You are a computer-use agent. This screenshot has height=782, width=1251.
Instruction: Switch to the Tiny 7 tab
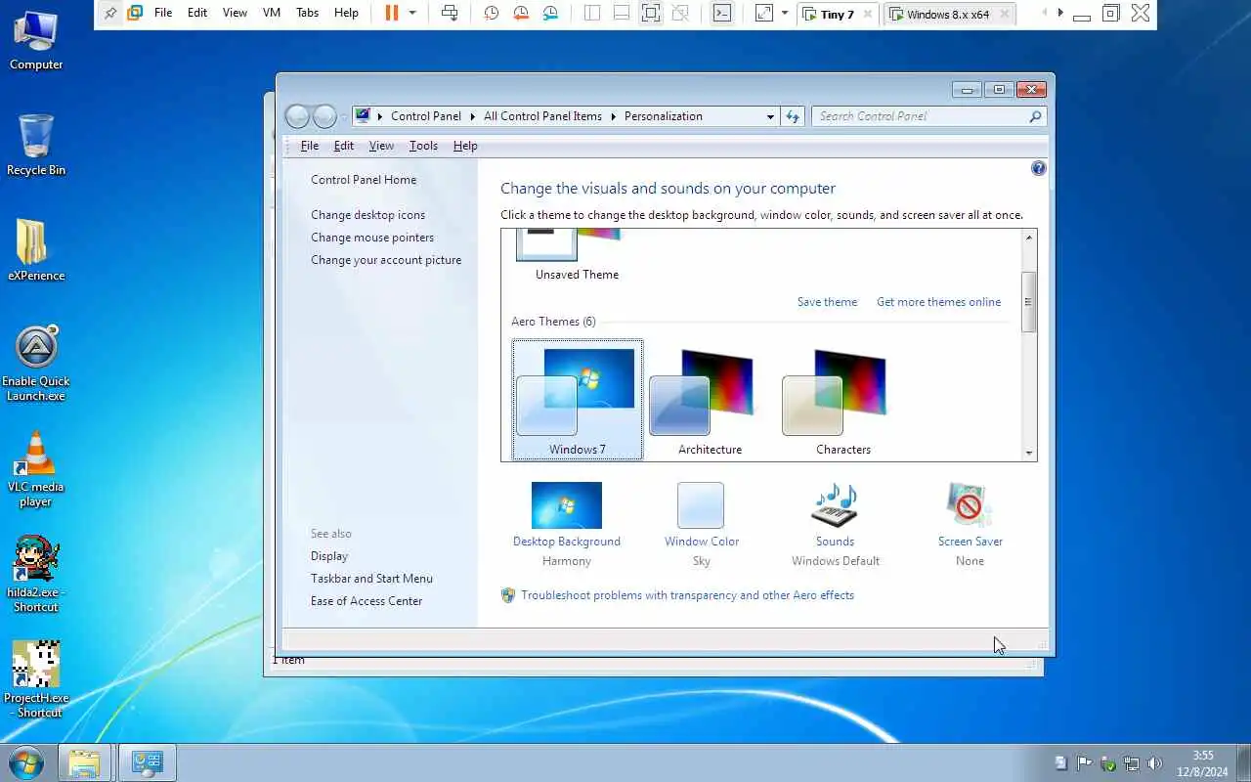(x=838, y=14)
